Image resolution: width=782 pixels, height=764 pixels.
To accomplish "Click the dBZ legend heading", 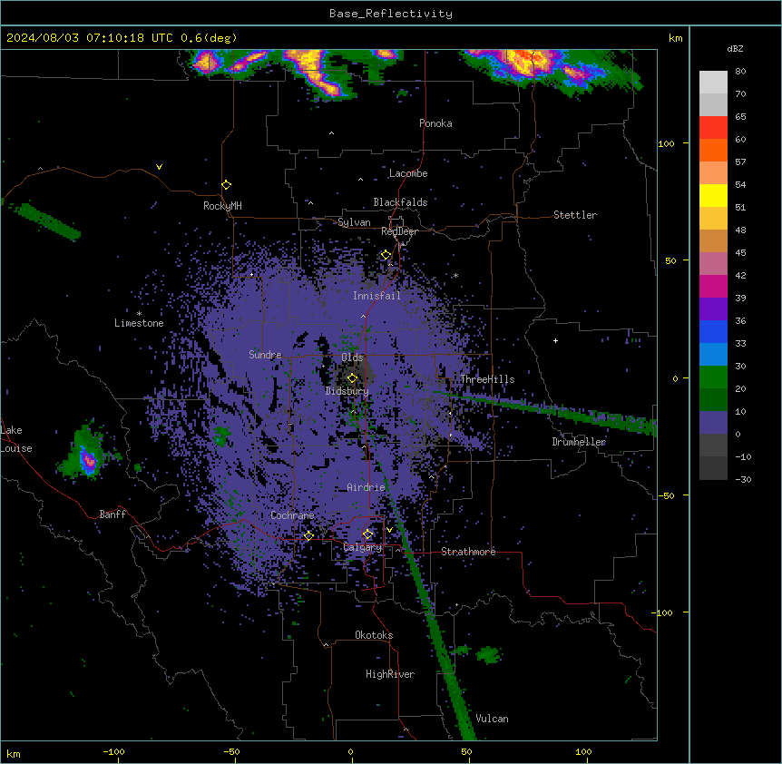I will click(x=735, y=49).
